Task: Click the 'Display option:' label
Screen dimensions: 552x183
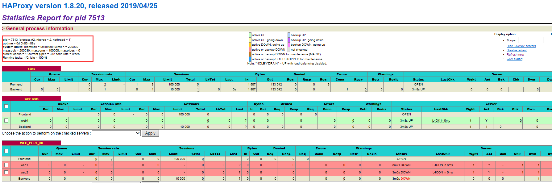Action: pos(505,34)
